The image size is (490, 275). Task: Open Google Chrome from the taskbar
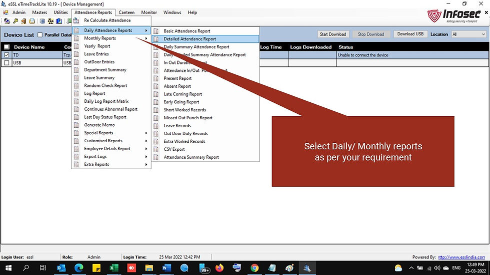click(x=254, y=268)
